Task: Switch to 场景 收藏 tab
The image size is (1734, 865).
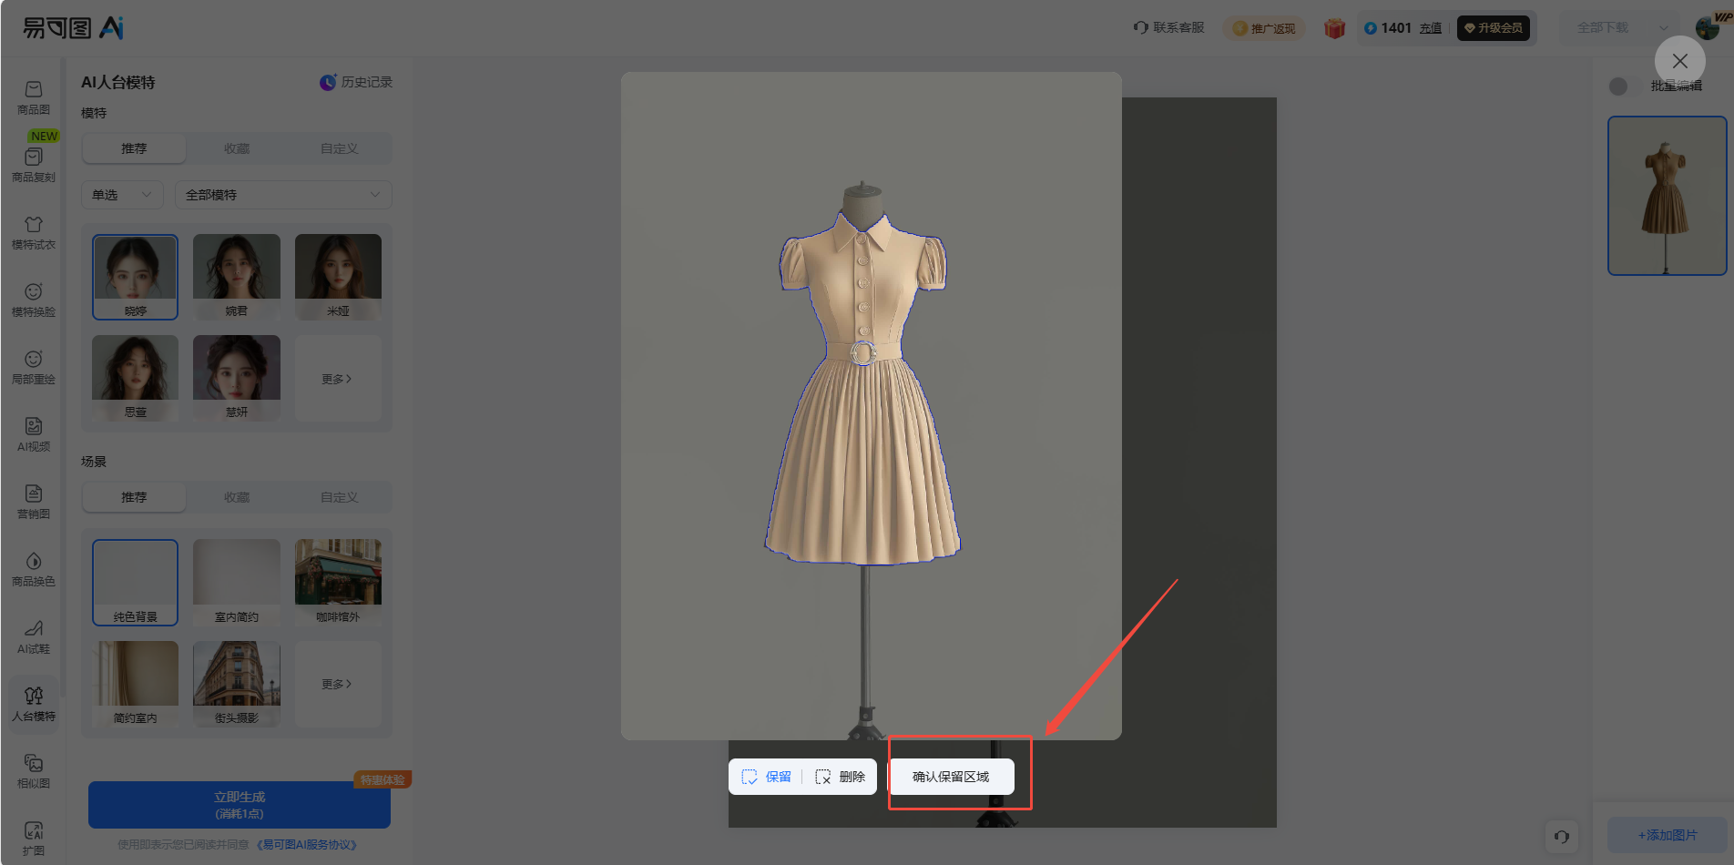Action: coord(237,497)
